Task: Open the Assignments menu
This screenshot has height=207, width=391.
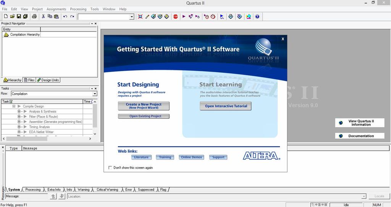Action: [57, 9]
